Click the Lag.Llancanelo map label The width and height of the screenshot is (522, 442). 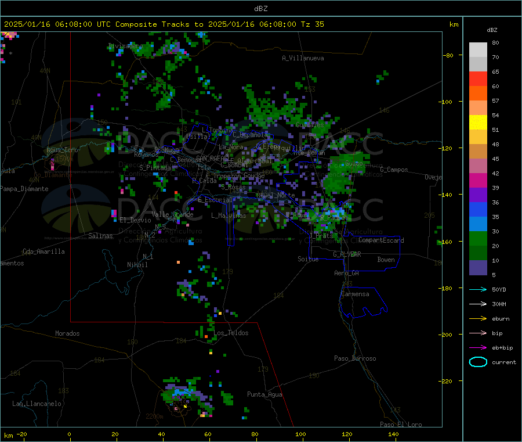[37, 404]
